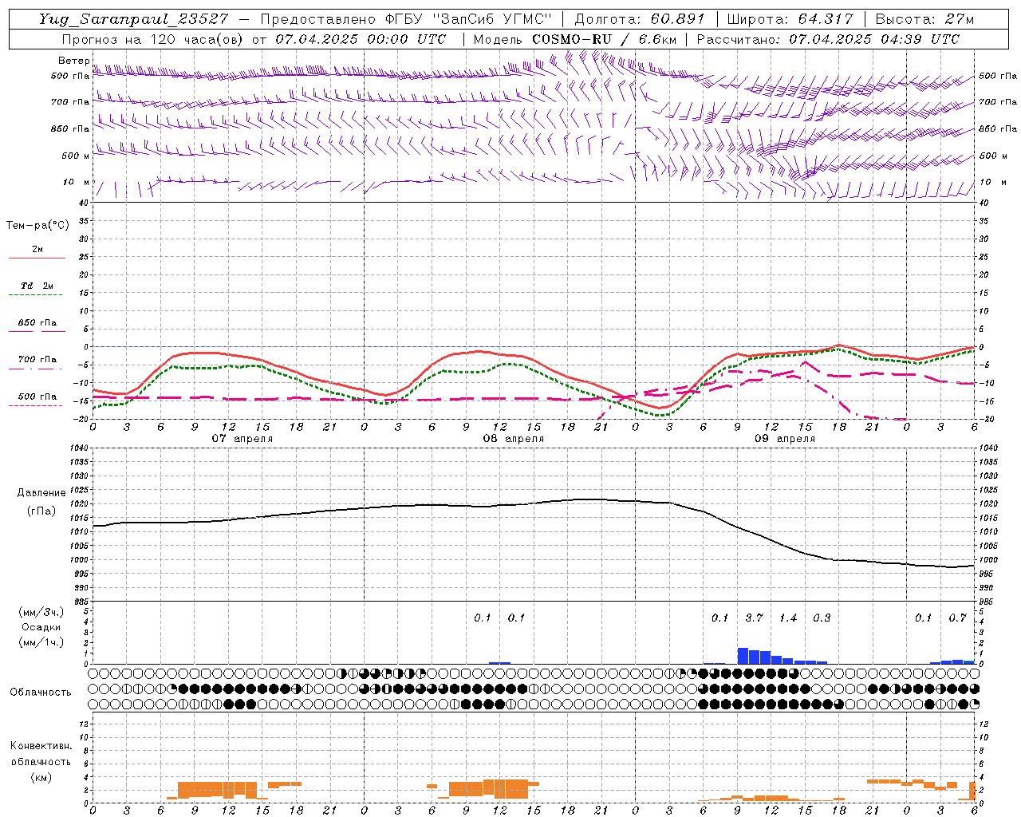The image size is (1021, 817).
Task: Click the Ветер panel label
Action: [73, 61]
